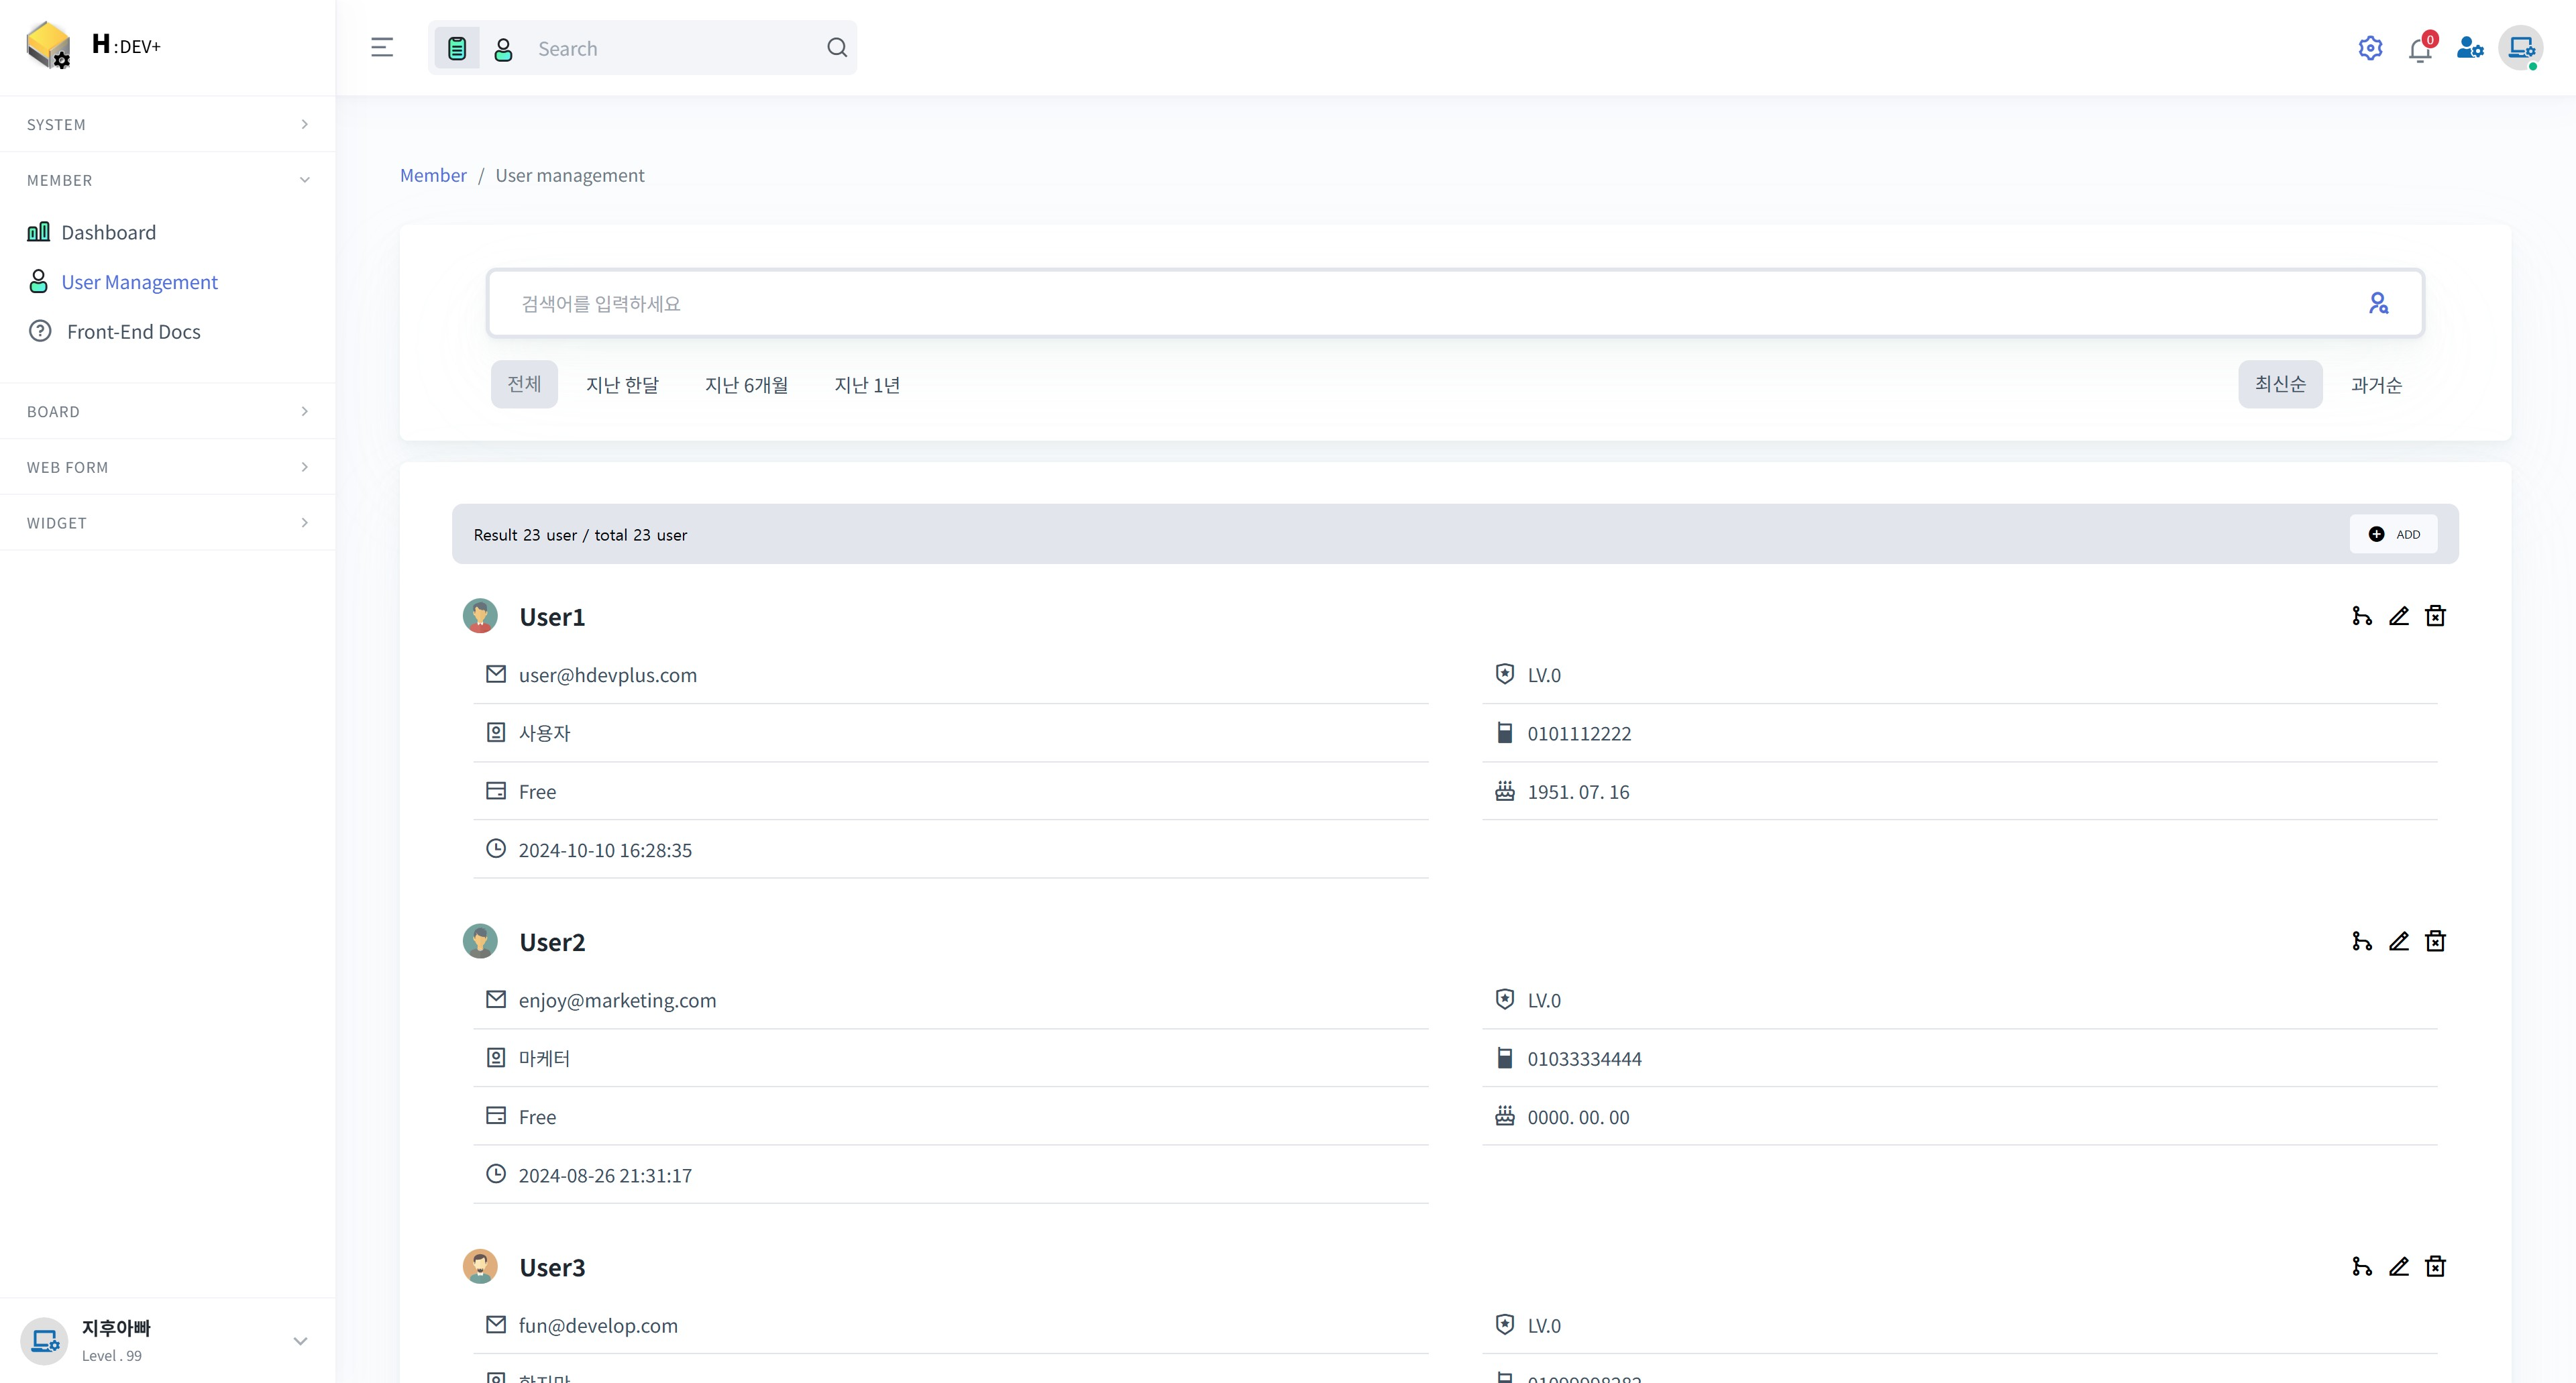Screen dimensions: 2576x1383
Task: Edit User1 with the pencil icon
Action: 2399,616
